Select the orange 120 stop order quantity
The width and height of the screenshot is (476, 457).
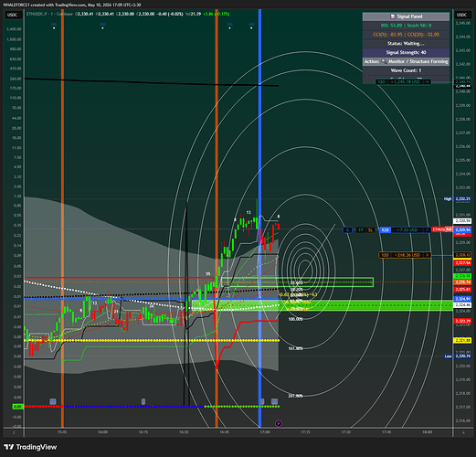pyautogui.click(x=385, y=255)
